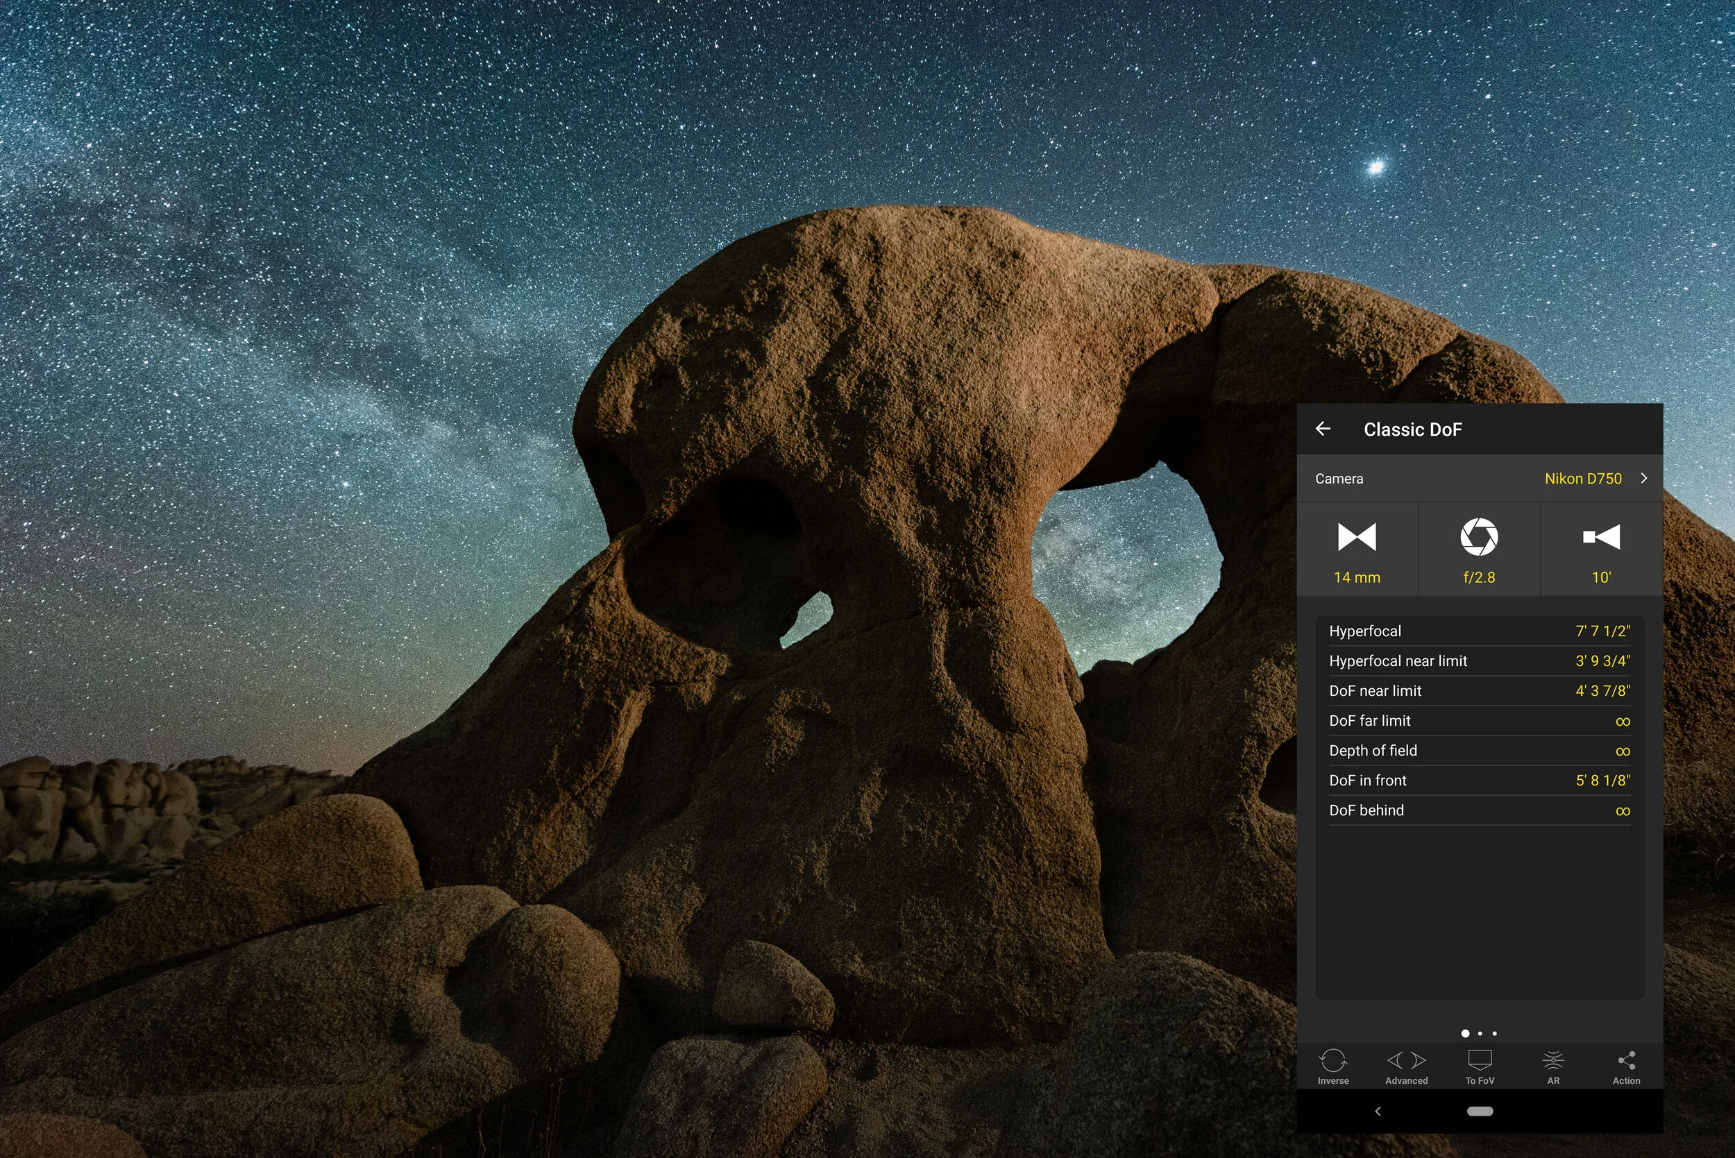Open the focal length picker icon
Viewport: 1735px width, 1158px height.
coord(1357,537)
